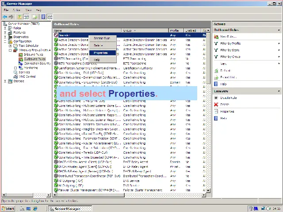Choose Delete from the context menu
Viewport: 283px width, 212px height.
coord(103,45)
